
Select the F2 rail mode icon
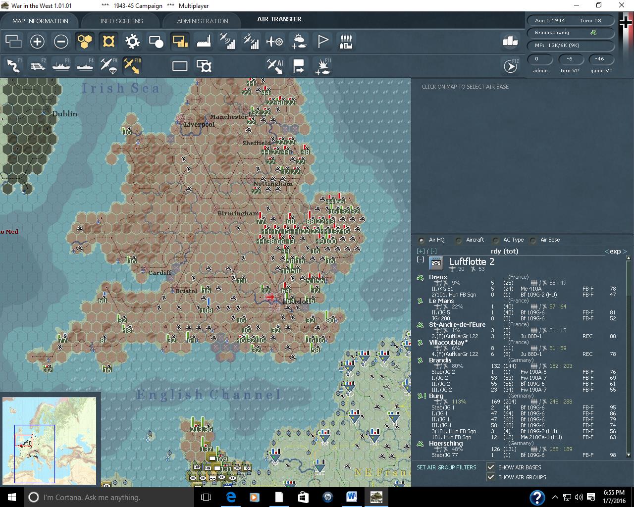click(x=37, y=65)
